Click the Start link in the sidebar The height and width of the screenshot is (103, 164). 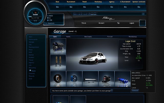(30, 37)
